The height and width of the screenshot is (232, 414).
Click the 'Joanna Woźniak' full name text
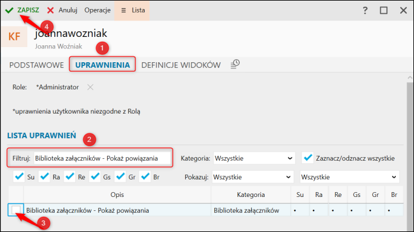point(58,47)
